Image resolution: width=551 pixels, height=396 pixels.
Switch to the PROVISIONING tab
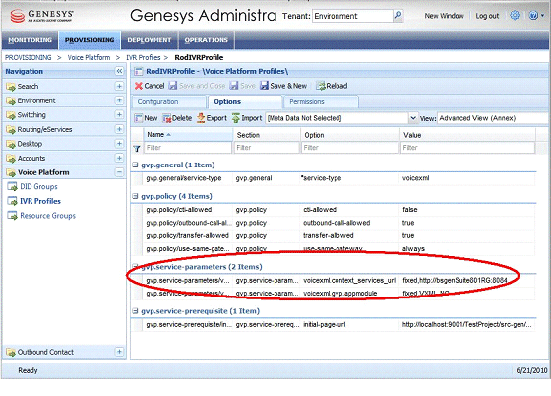[x=90, y=40]
